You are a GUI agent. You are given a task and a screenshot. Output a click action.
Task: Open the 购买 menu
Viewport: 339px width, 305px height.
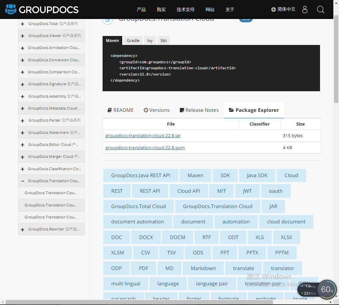pyautogui.click(x=161, y=10)
